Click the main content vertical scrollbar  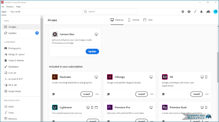tap(218, 67)
